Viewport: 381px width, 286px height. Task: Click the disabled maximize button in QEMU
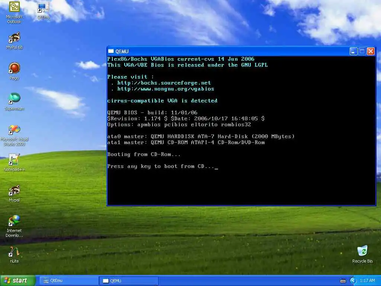[362, 51]
